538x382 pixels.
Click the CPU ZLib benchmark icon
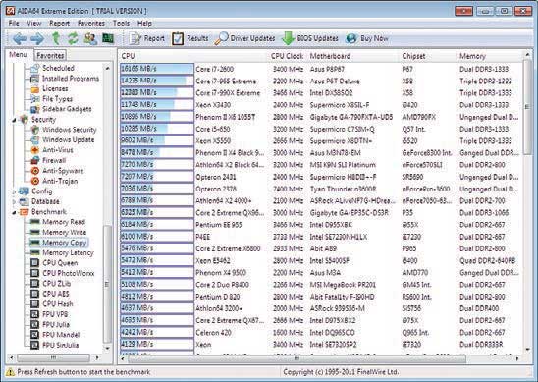[x=34, y=284]
